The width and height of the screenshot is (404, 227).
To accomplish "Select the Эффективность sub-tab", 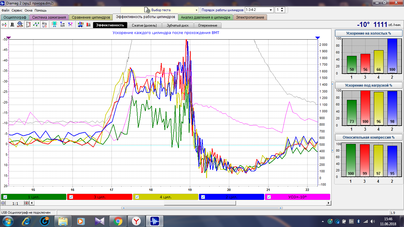I will [110, 25].
